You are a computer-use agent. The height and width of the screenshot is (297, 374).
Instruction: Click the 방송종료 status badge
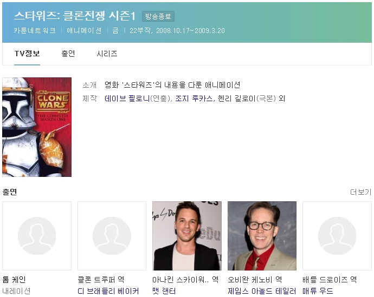[158, 16]
